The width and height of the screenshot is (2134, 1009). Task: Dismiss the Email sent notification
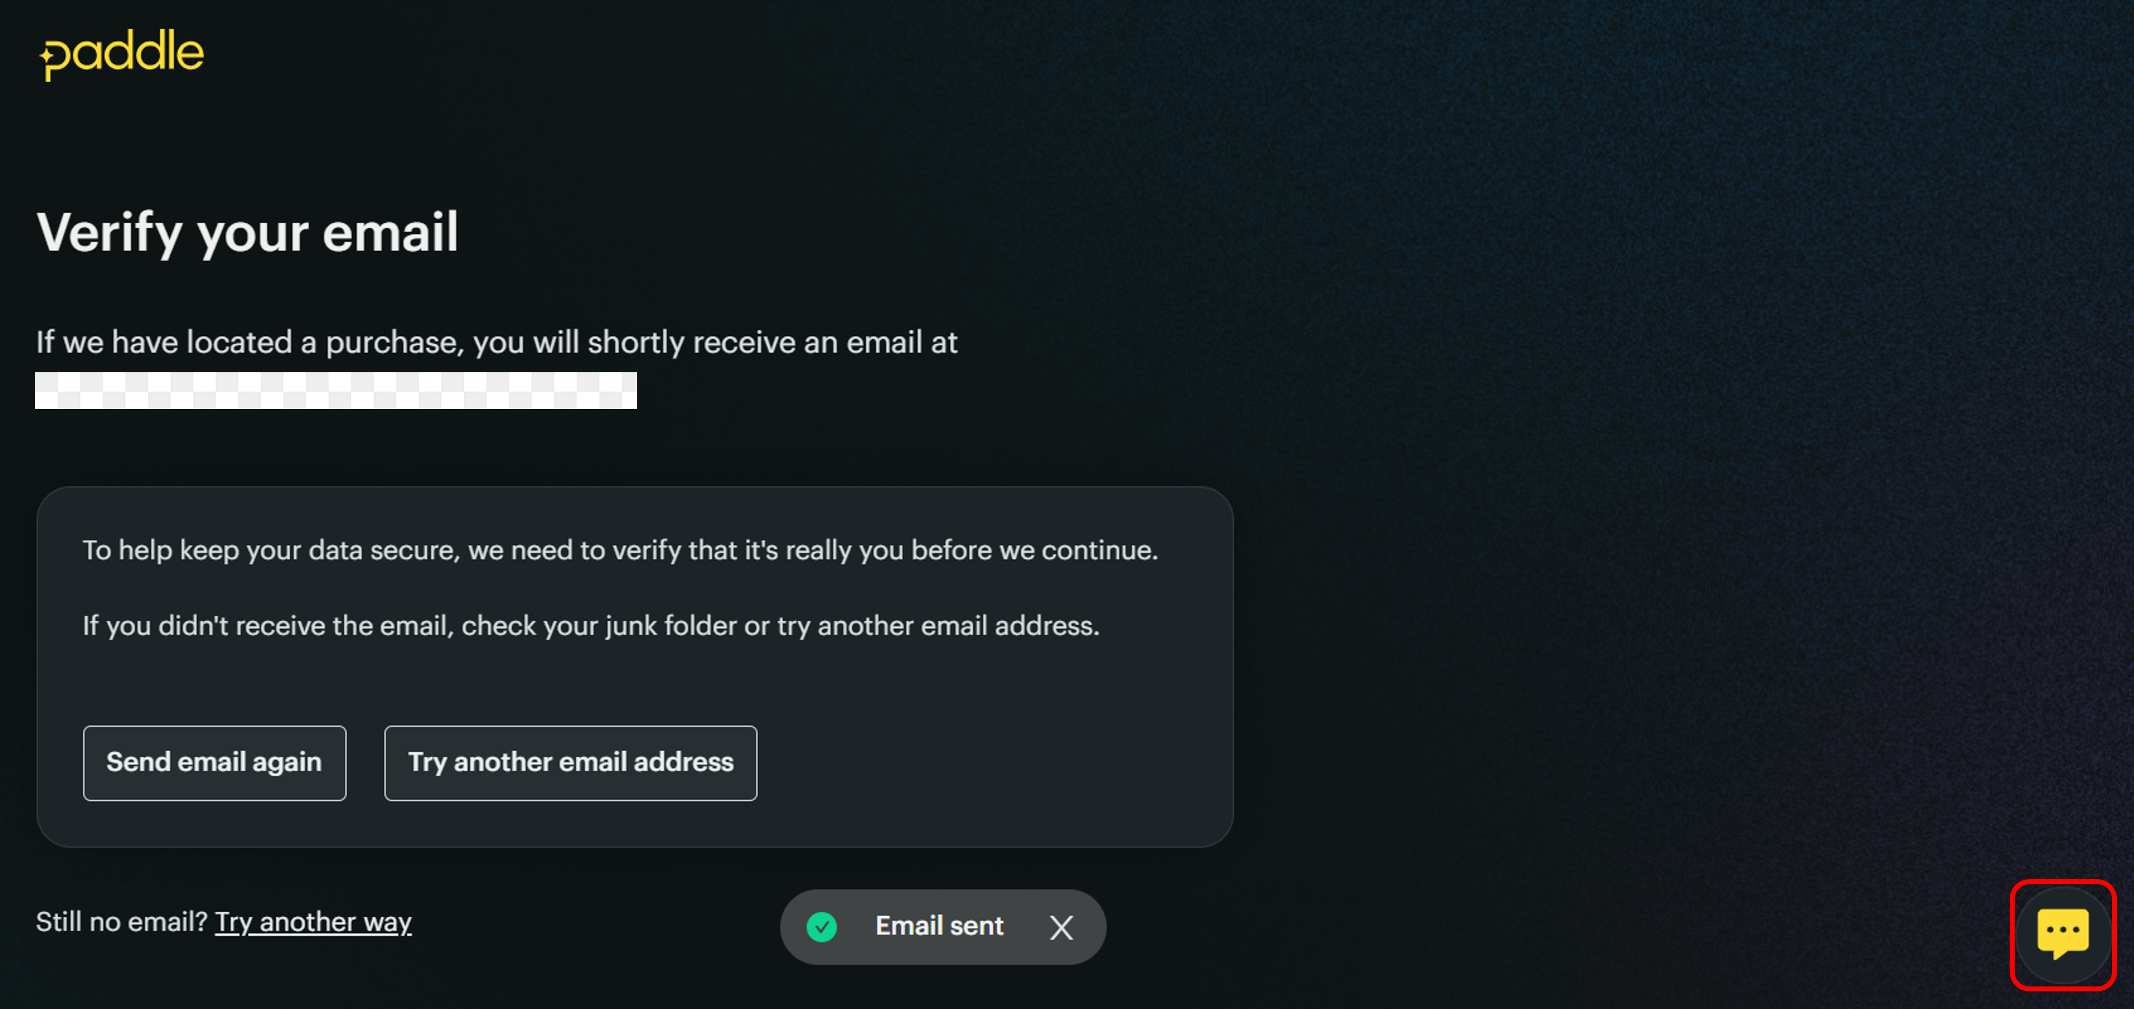pos(1061,927)
